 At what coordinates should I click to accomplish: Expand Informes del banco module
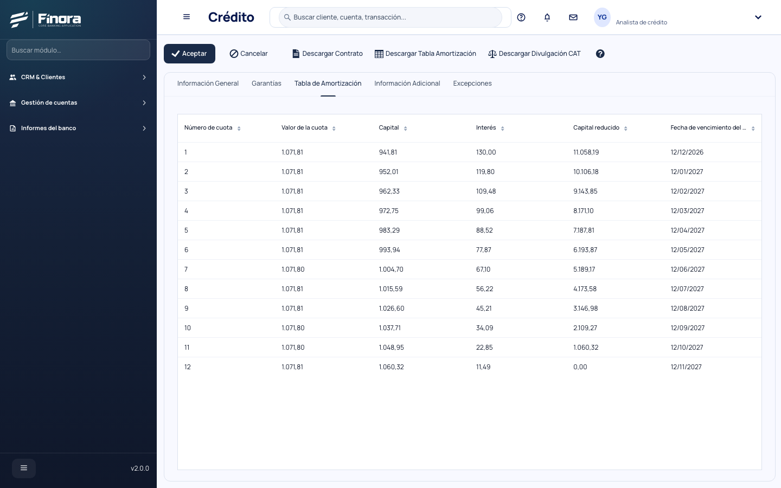click(x=78, y=129)
